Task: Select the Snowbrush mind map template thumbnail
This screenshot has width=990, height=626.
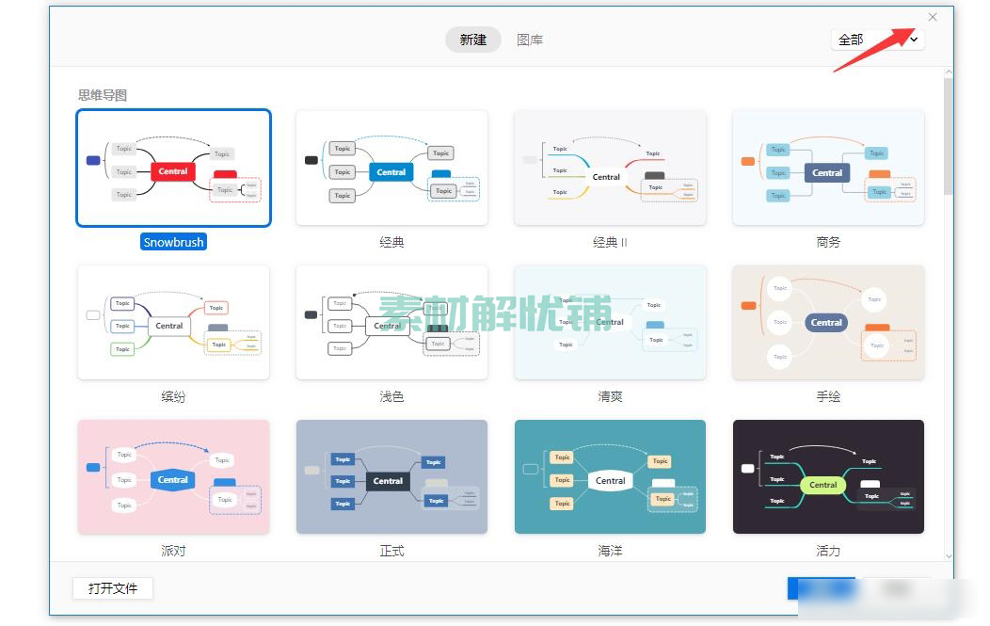Action: pyautogui.click(x=174, y=168)
